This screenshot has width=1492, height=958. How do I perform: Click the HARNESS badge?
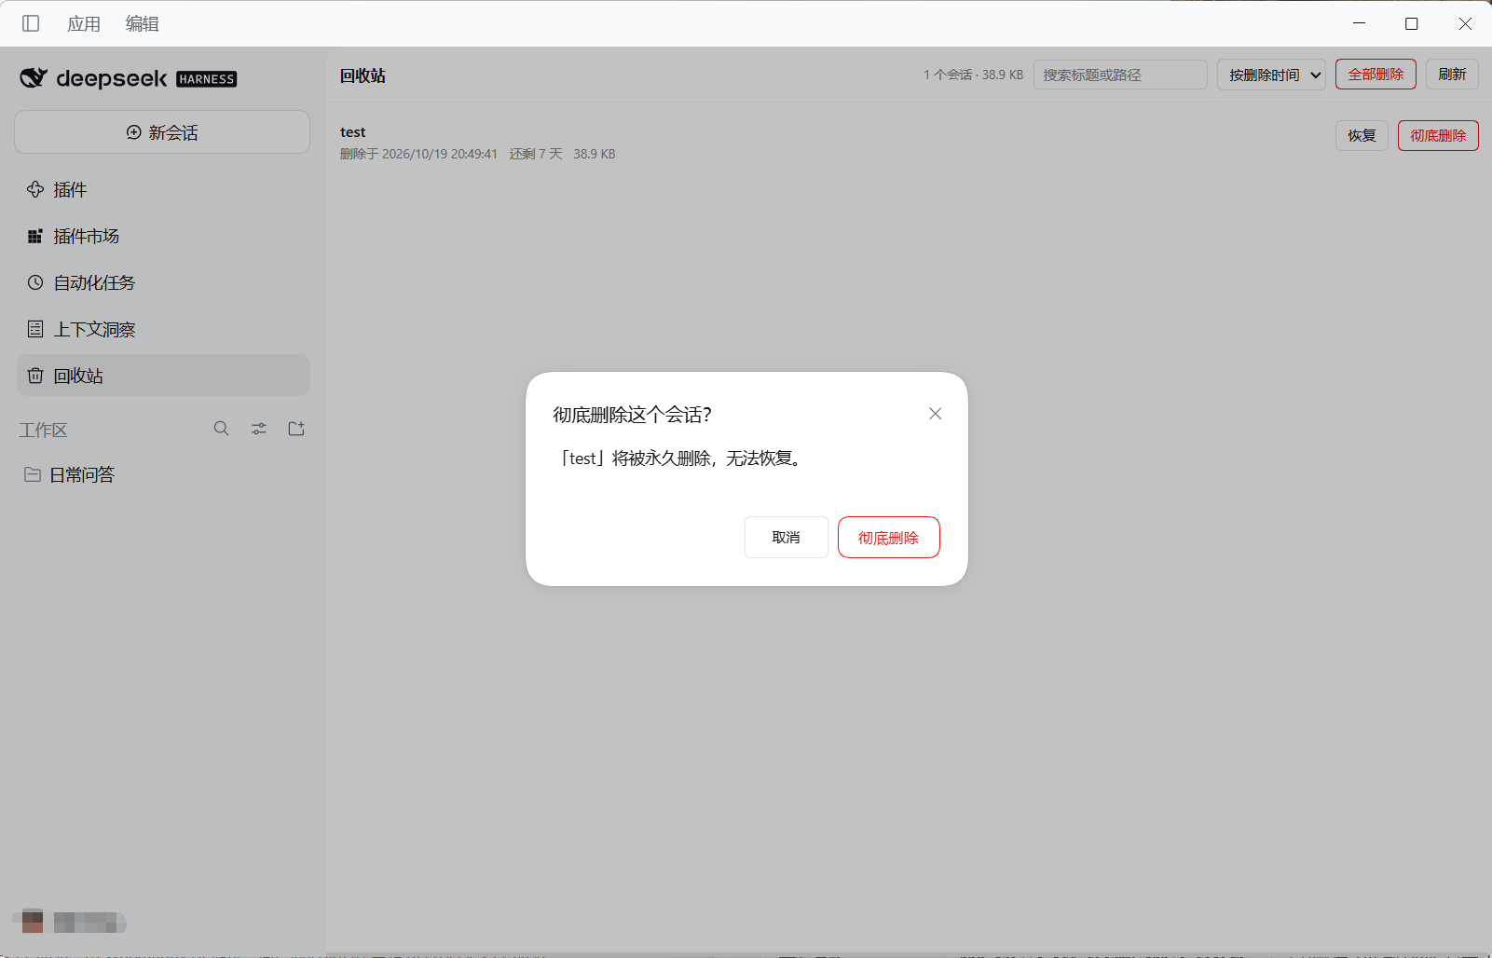206,79
